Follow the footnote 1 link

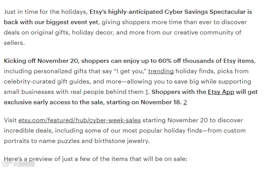click(147, 92)
